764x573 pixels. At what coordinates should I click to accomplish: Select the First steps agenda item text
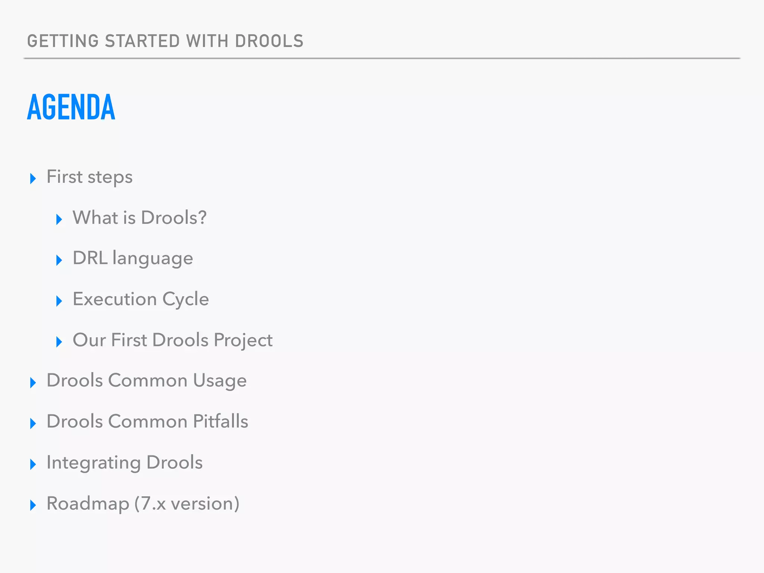90,177
